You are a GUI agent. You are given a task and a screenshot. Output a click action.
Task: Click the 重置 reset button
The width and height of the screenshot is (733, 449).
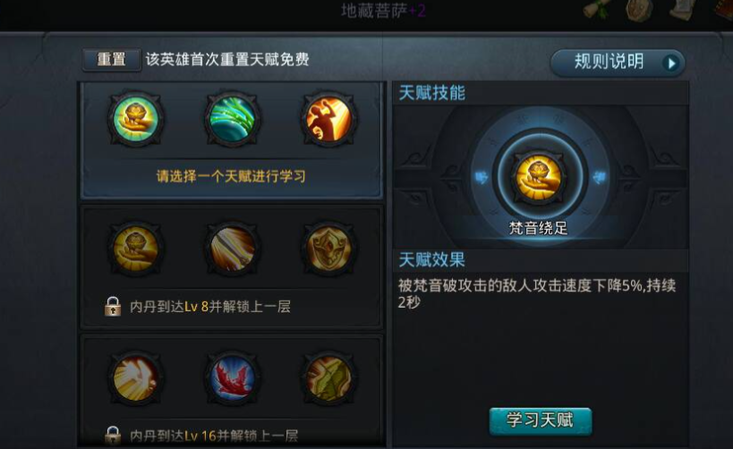(x=111, y=60)
